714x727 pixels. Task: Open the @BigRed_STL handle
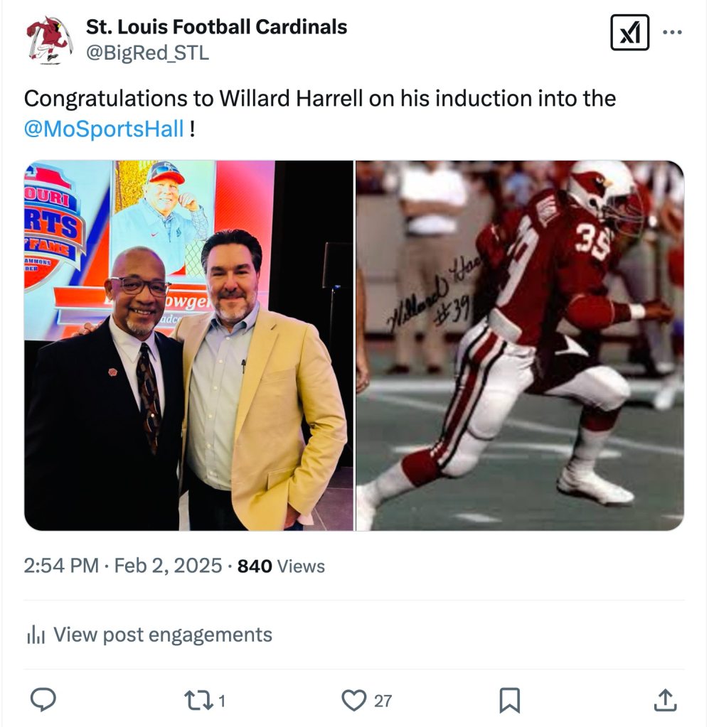point(147,53)
